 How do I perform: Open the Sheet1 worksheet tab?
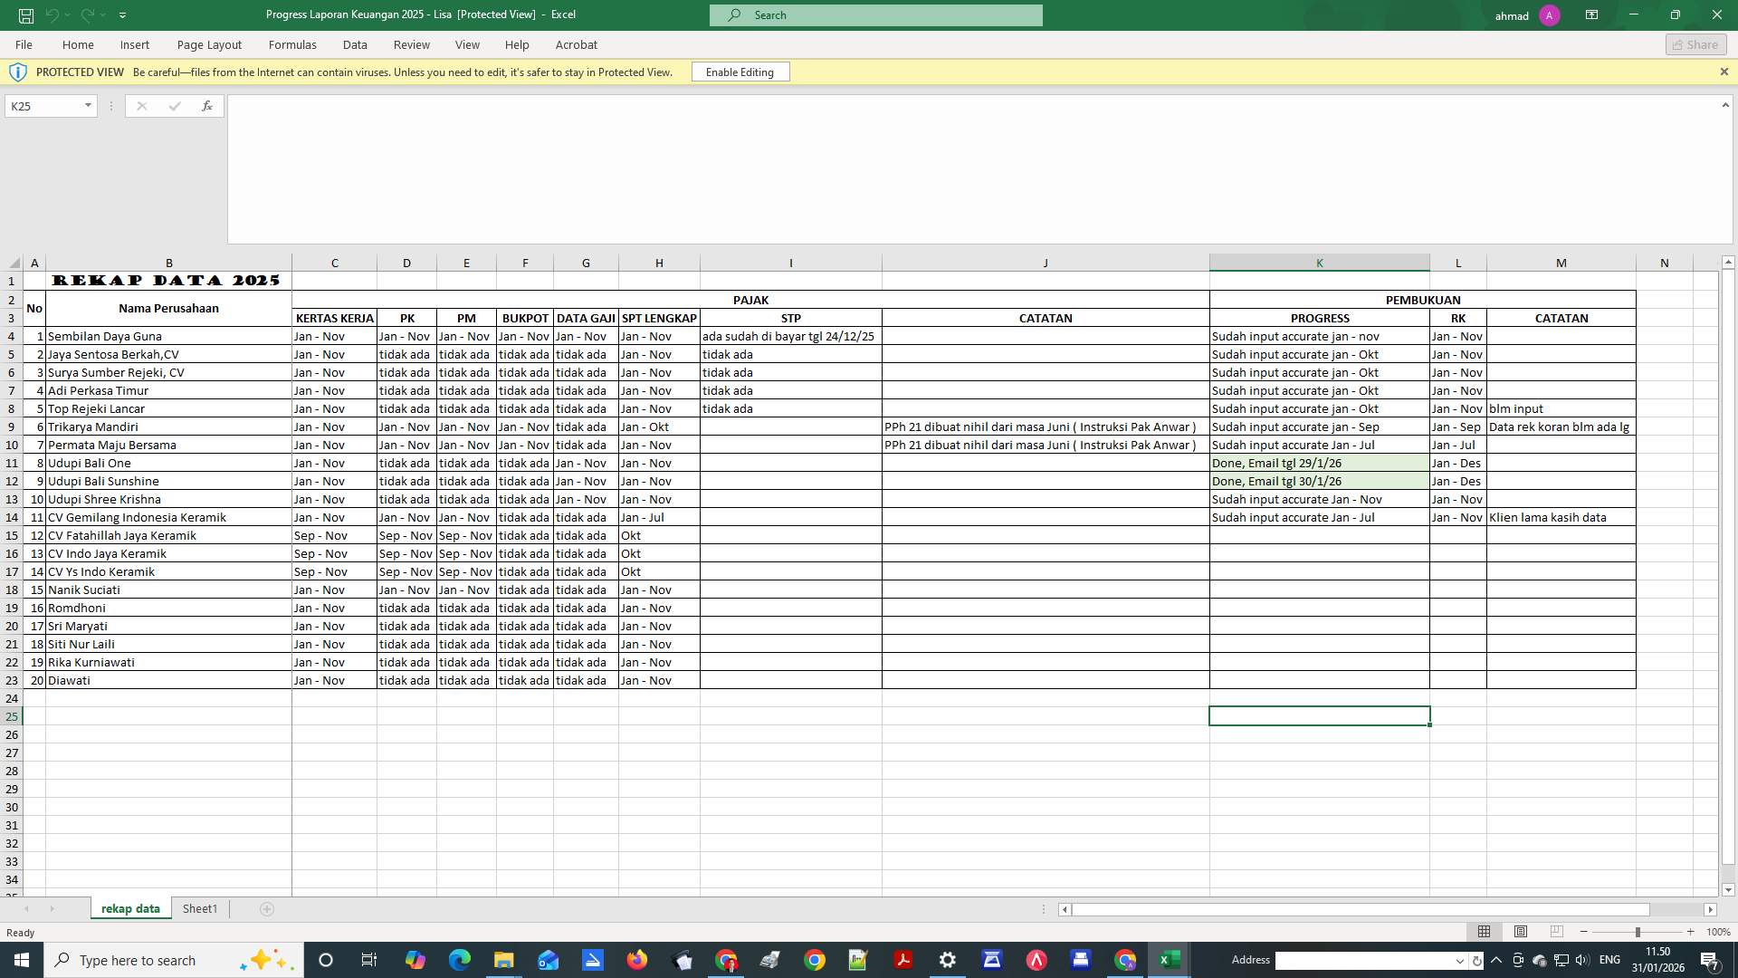click(x=199, y=908)
